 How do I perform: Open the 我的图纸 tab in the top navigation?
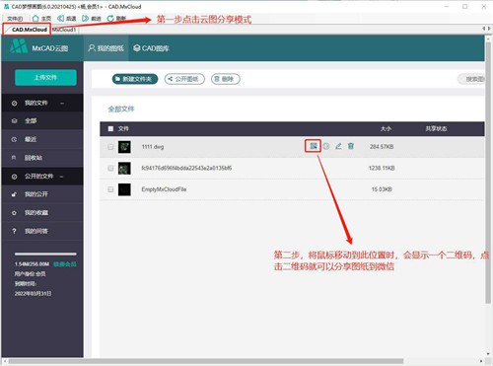click(106, 48)
